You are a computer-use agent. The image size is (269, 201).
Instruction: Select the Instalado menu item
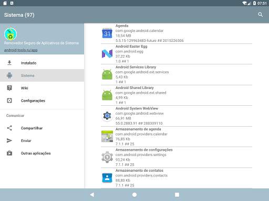pyautogui.click(x=42, y=63)
